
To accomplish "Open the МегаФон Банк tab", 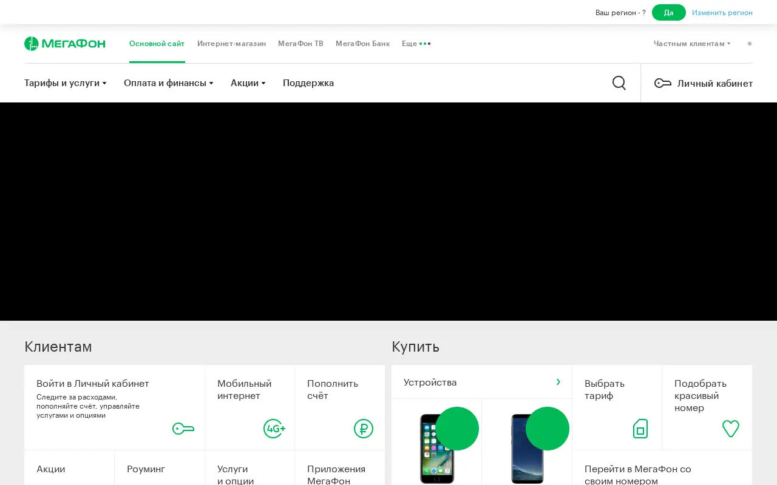I will tap(363, 44).
